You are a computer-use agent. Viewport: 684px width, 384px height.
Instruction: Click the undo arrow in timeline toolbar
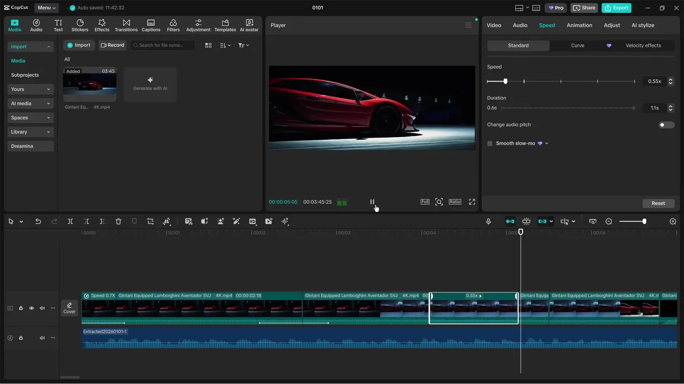[38, 221]
